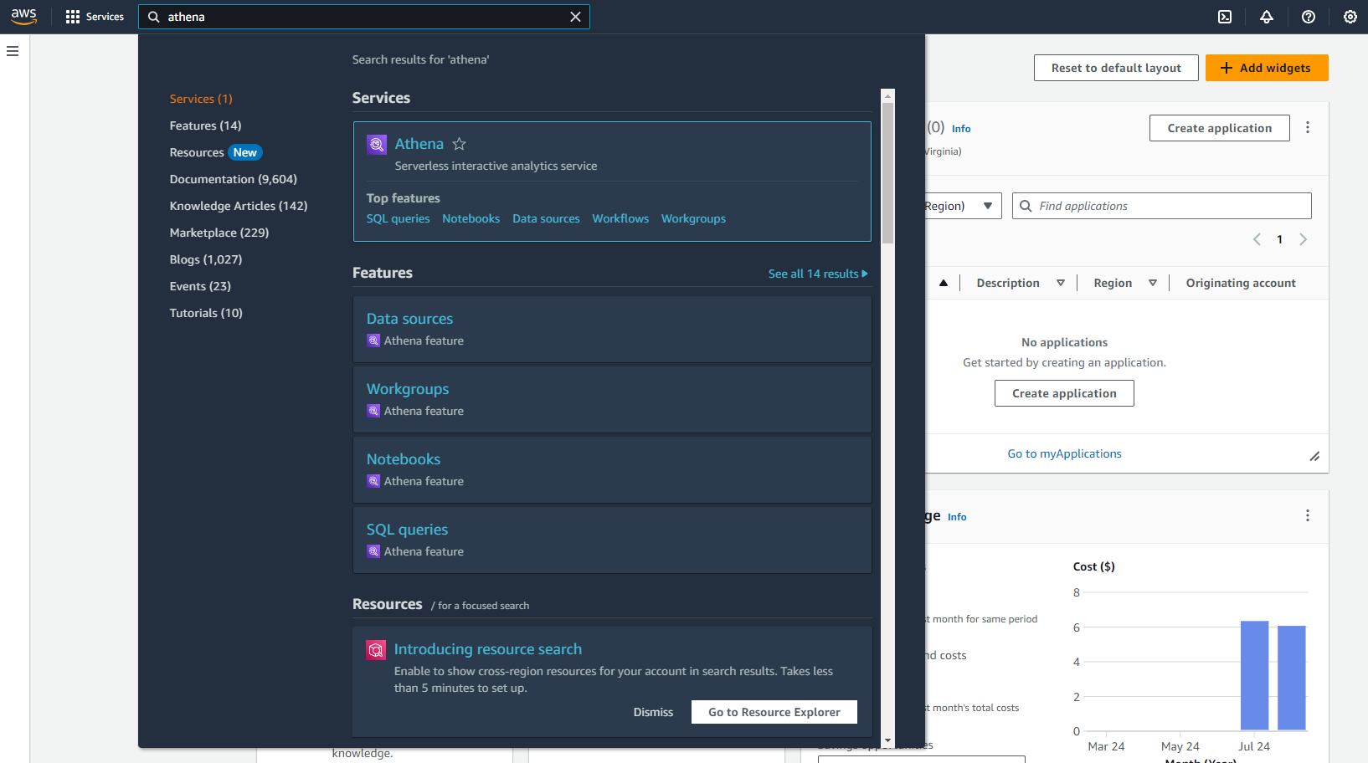Filter results by Resources New
The height and width of the screenshot is (763, 1368).
(216, 152)
